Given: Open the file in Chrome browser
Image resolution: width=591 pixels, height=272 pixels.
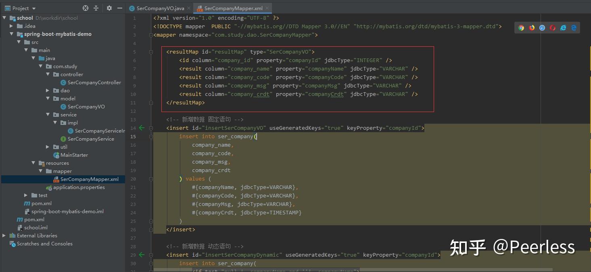Looking at the screenshot, I should coord(521,28).
